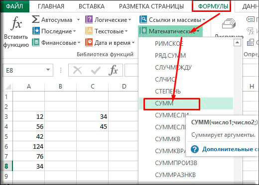Select СУММКВ function

click(167, 139)
